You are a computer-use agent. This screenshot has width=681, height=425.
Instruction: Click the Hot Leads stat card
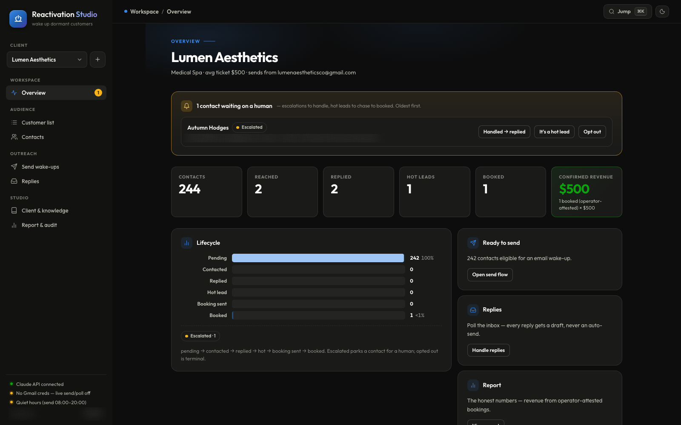pos(435,192)
